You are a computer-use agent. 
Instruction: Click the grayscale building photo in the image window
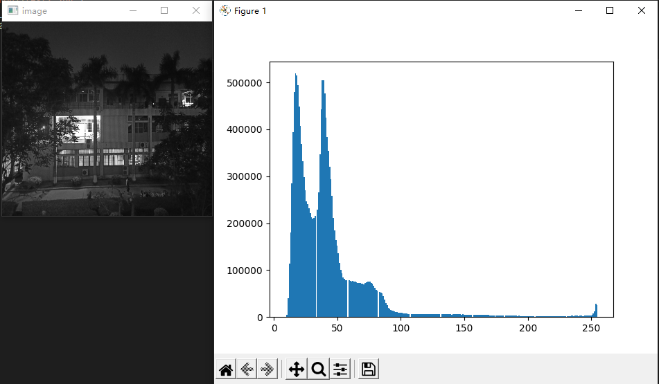point(107,119)
